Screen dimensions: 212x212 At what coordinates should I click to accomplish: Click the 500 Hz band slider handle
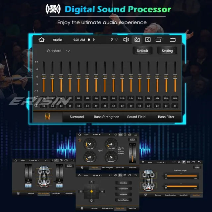point(96,76)
